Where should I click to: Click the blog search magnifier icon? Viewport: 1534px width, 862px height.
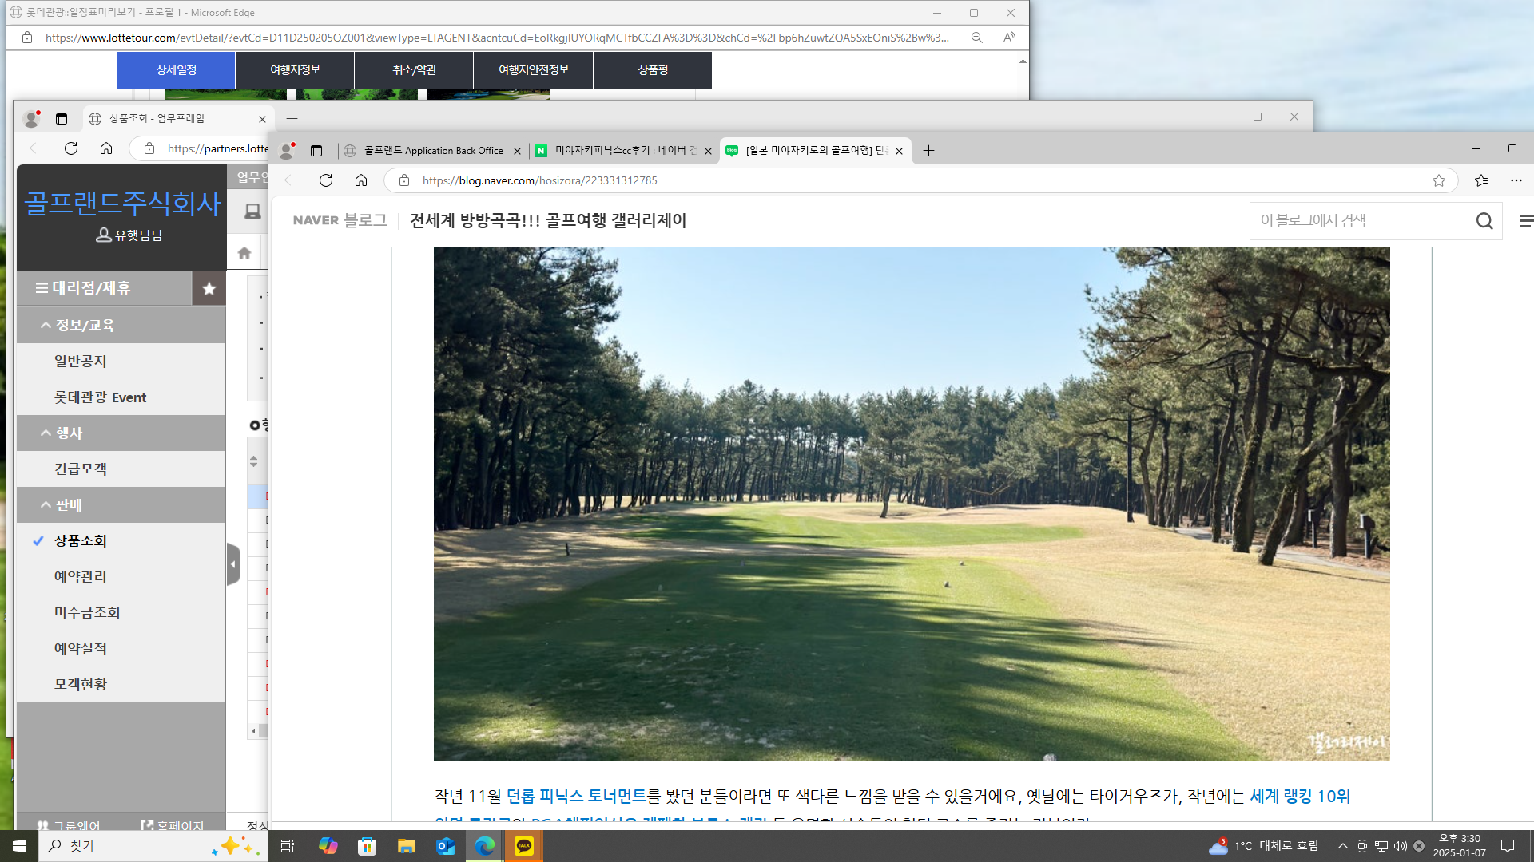1484,221
